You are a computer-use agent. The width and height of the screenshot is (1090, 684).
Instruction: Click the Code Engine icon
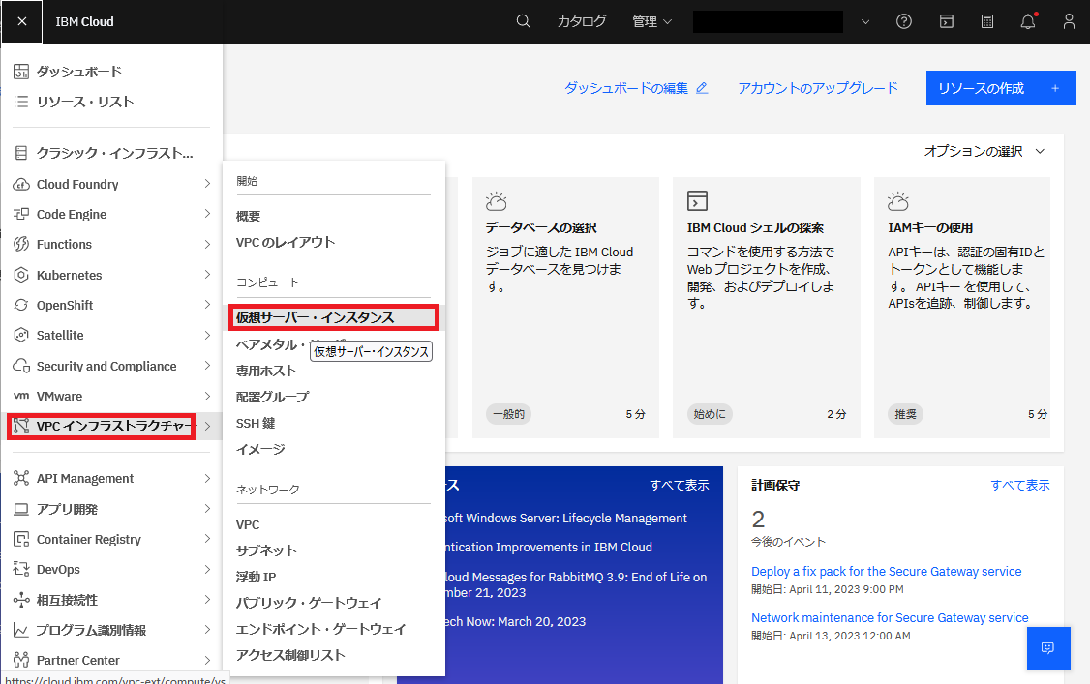pyautogui.click(x=21, y=214)
